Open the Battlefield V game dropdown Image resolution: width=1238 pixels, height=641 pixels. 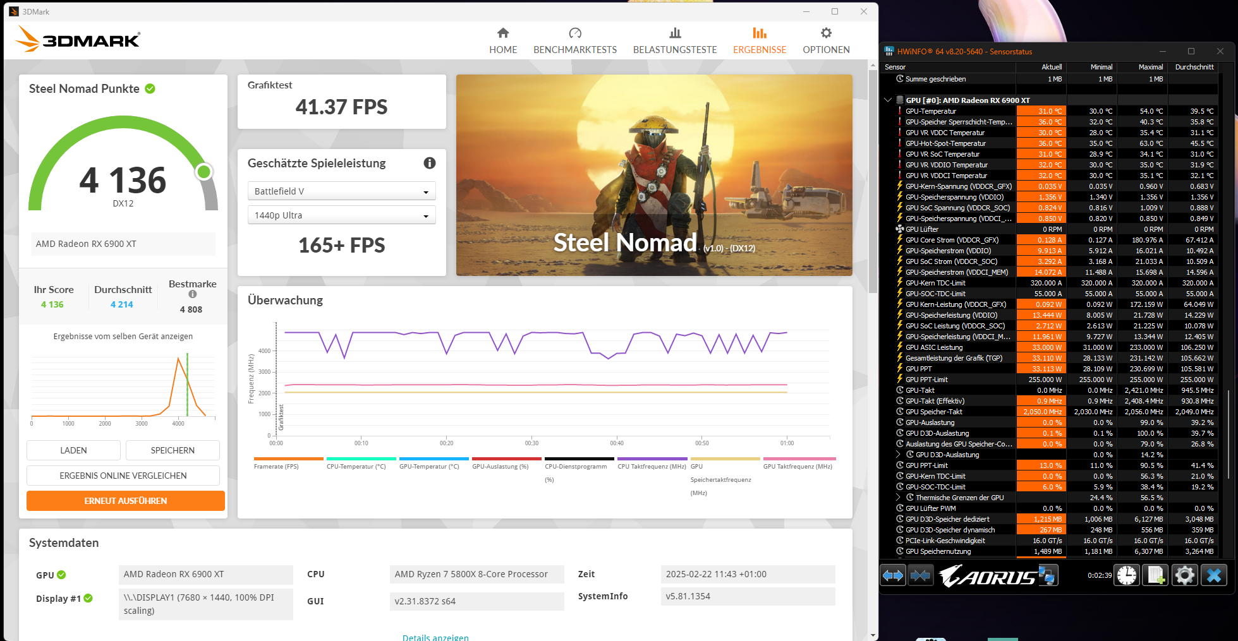[x=341, y=191]
